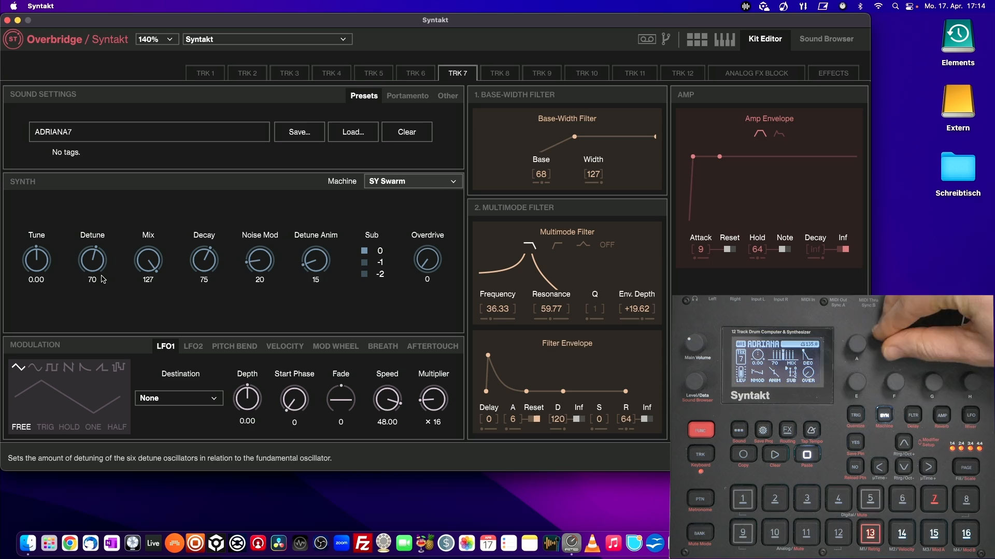This screenshot has height=559, width=995.
Task: Click the LFO Speed knob
Action: coord(387,399)
